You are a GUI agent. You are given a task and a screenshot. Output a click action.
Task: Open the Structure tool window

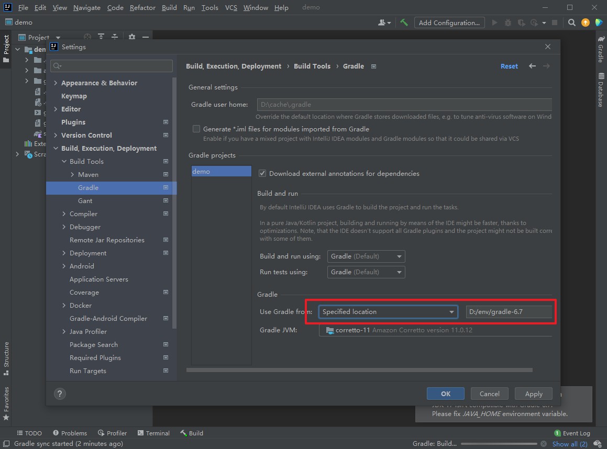6,358
